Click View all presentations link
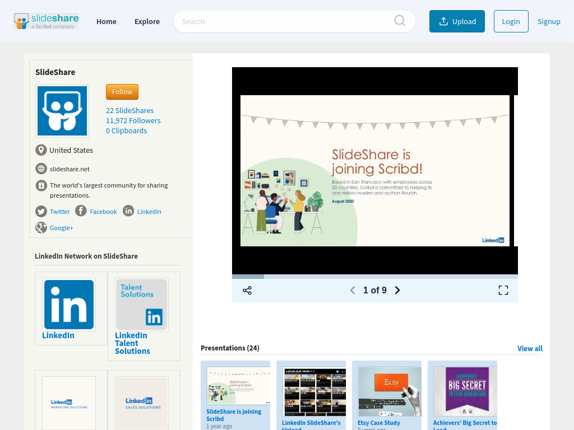574x430 pixels. pyautogui.click(x=530, y=348)
